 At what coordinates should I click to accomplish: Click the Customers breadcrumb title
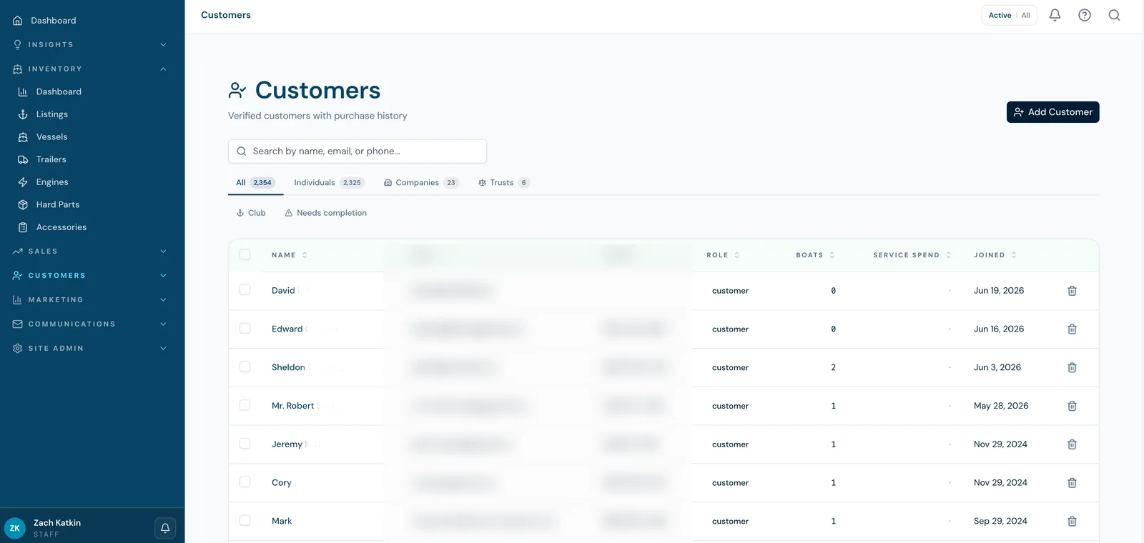[226, 15]
